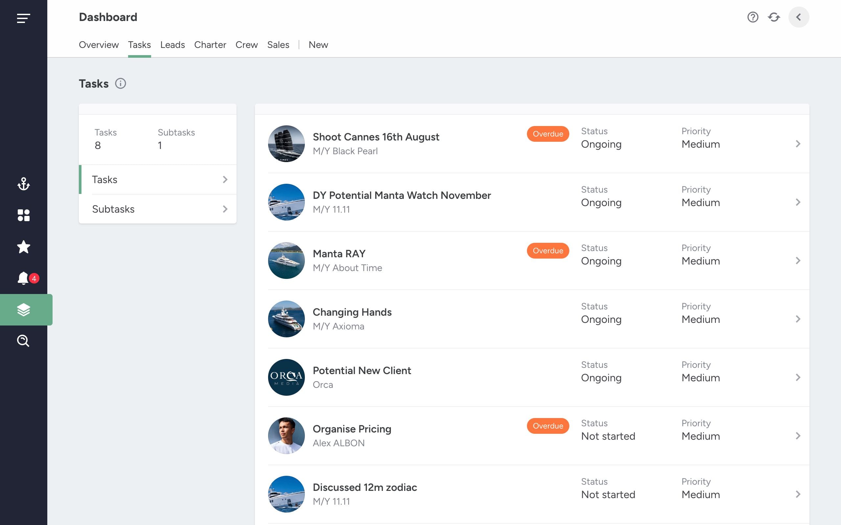
Task: Switch to the Charter tab
Action: click(x=210, y=45)
